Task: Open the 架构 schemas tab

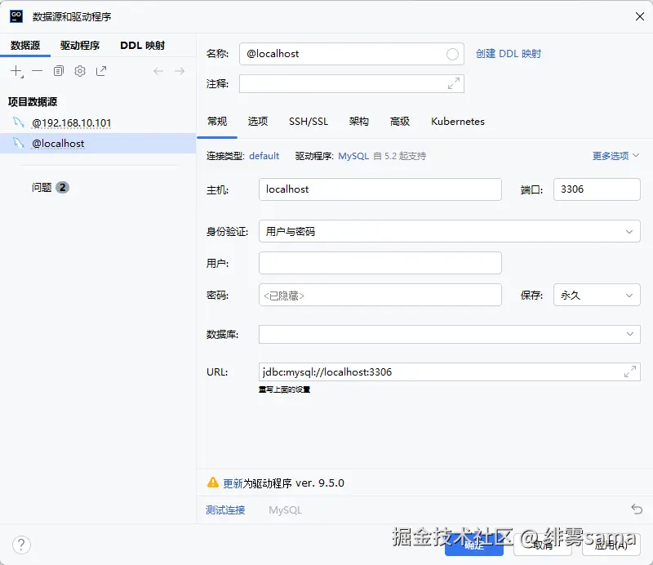Action: pyautogui.click(x=359, y=122)
